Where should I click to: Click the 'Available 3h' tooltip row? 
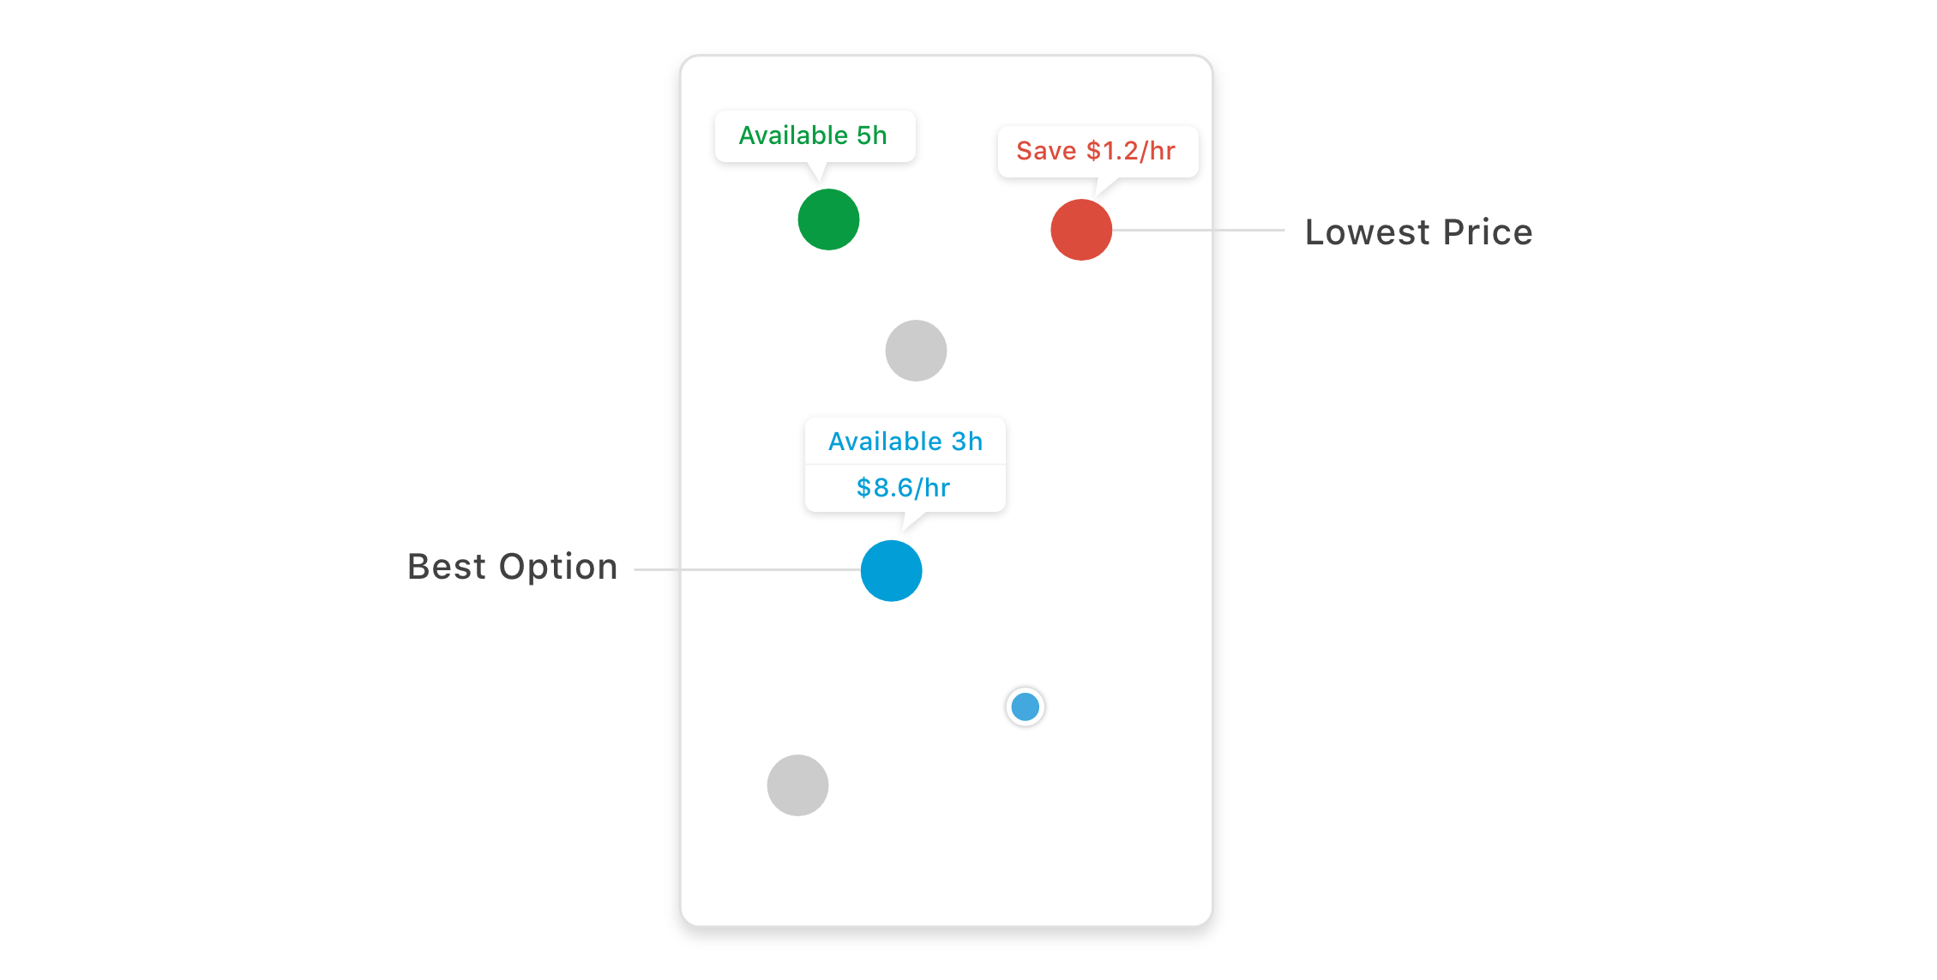[905, 442]
